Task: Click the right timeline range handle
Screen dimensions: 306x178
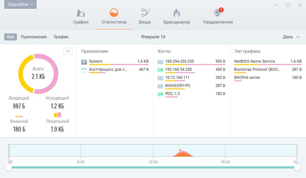Action: pos(297,167)
